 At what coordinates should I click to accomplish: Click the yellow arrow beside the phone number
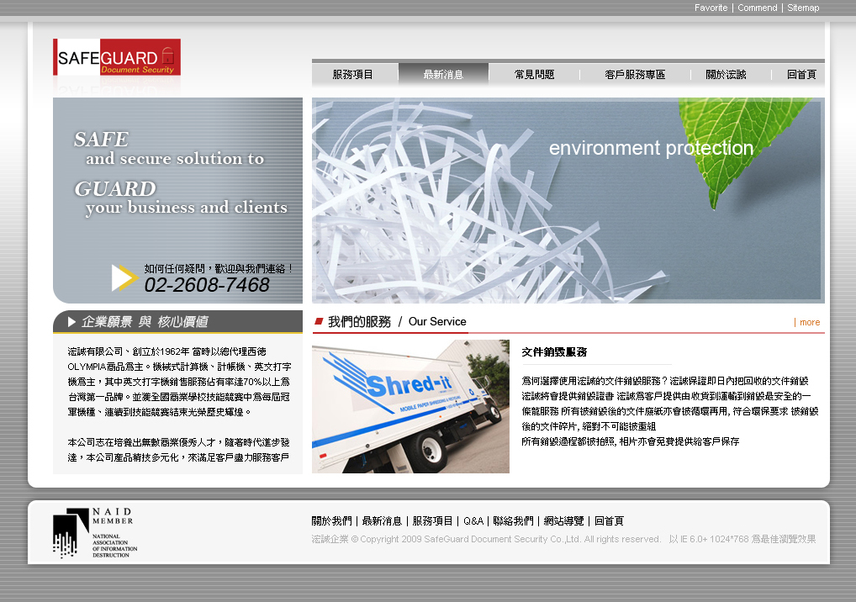tap(124, 277)
